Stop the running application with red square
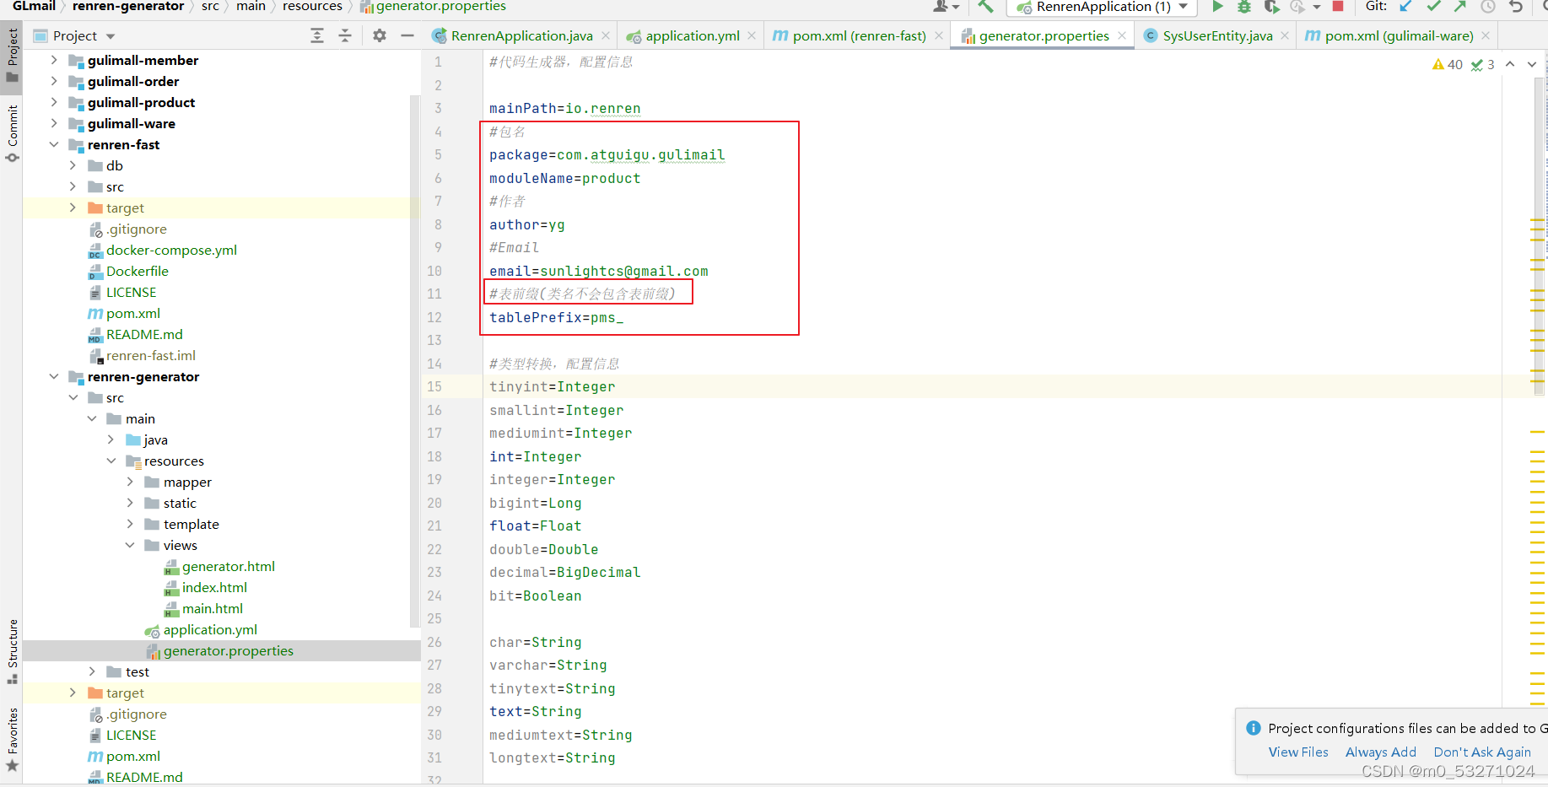The image size is (1548, 787). click(x=1338, y=7)
